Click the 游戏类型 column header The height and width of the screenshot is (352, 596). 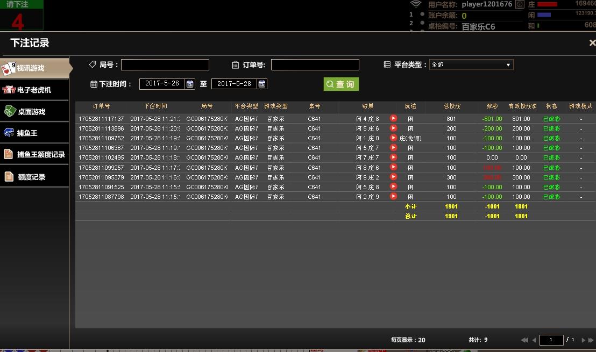(276, 106)
